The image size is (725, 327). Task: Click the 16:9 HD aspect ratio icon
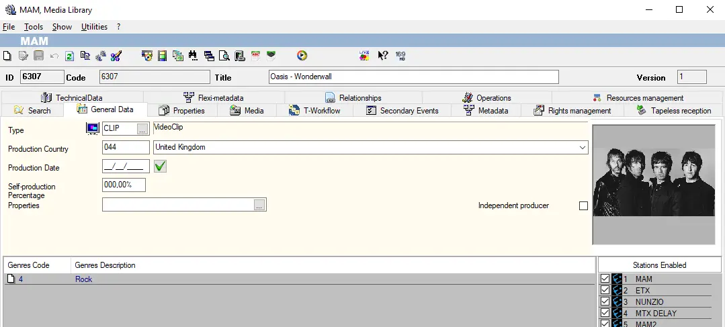[400, 56]
